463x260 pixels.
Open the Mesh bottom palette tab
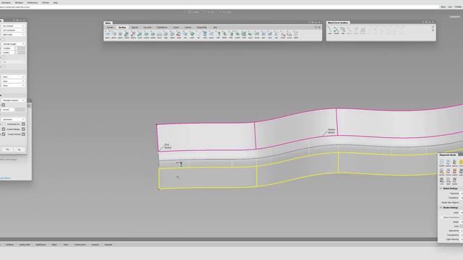(x=54, y=245)
